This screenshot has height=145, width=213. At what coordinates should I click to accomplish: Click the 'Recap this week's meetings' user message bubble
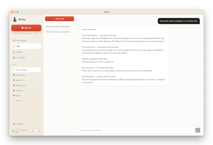click(179, 21)
